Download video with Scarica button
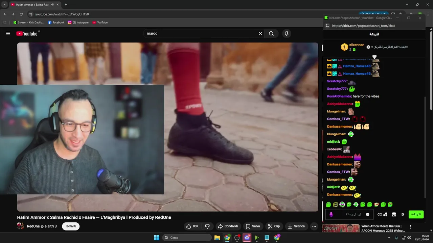Viewport: 433px width, 243px height. (x=296, y=226)
